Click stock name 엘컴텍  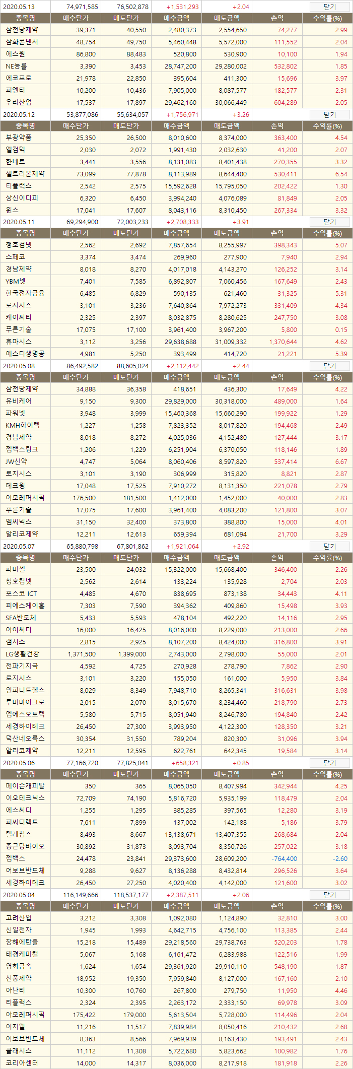[15, 149]
